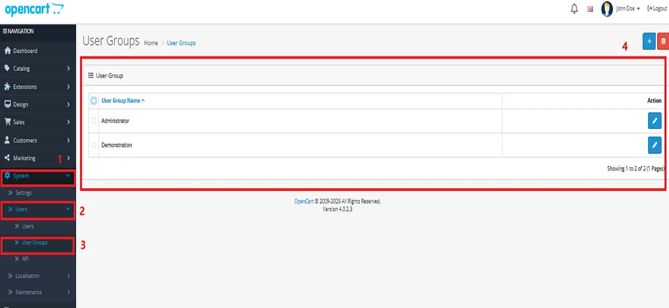The width and height of the screenshot is (669, 308).
Task: Open Dashboard from the sidebar
Action: 25,51
